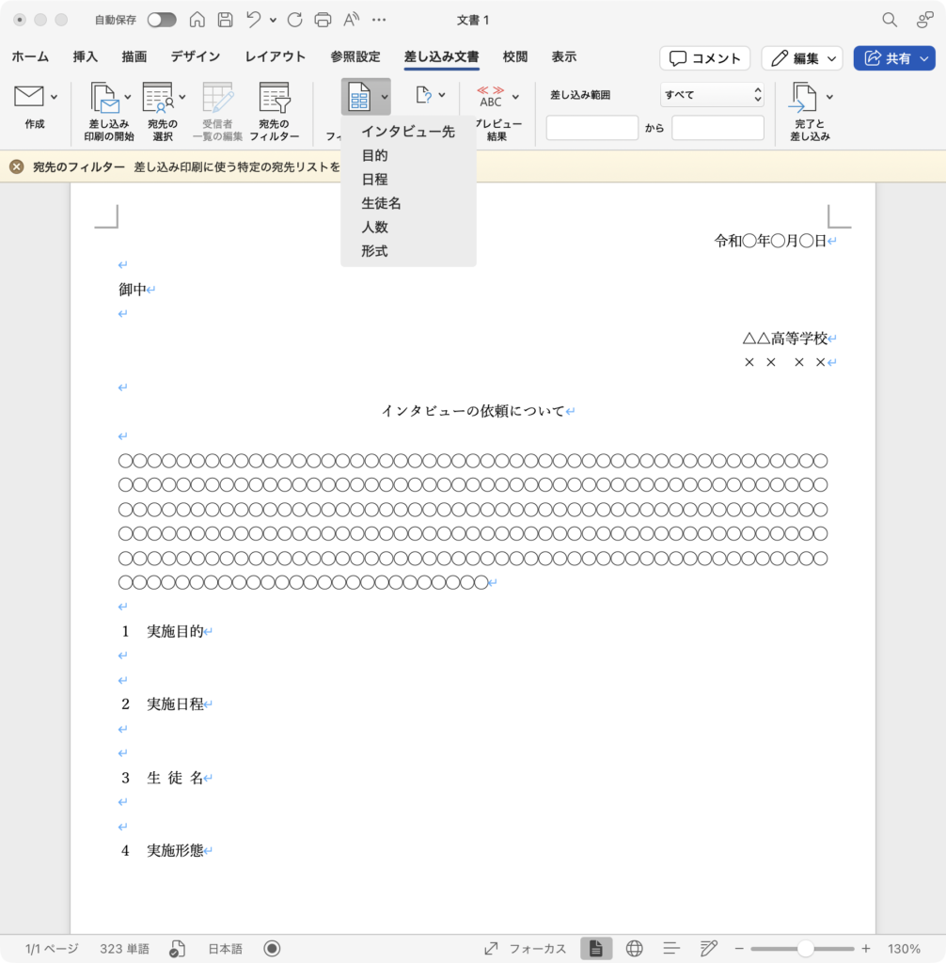The height and width of the screenshot is (963, 946).
Task: Toggle the print layout view button
Action: [596, 948]
